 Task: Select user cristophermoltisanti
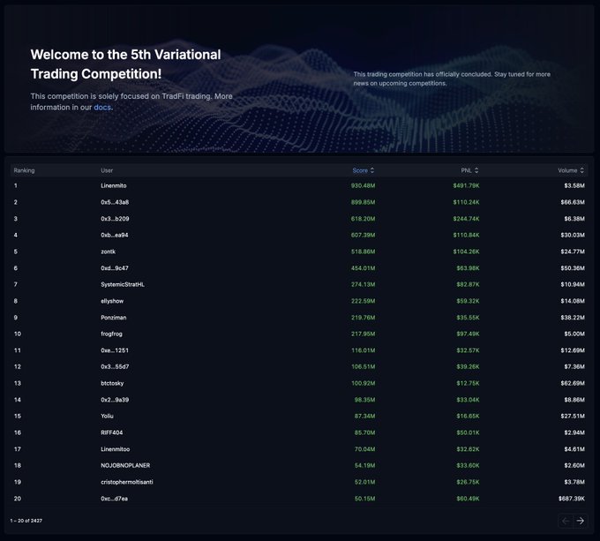point(127,482)
